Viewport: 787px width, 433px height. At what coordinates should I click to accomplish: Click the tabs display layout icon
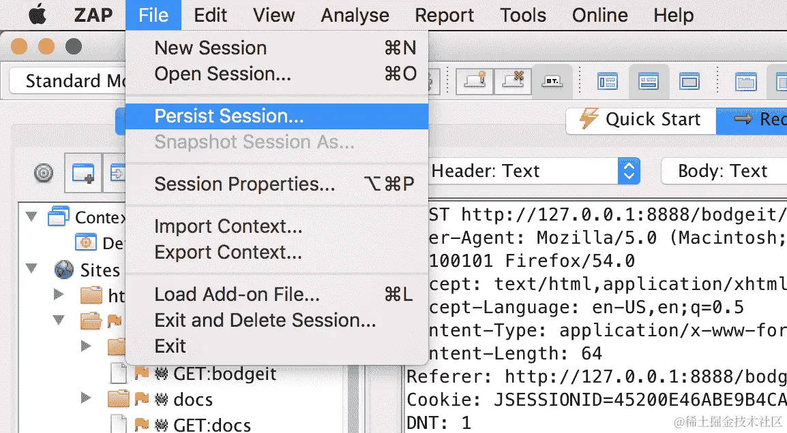click(x=745, y=81)
